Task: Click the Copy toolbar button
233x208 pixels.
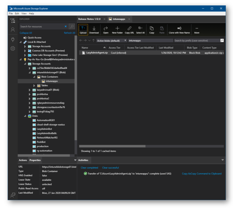Action: [x=152, y=30]
